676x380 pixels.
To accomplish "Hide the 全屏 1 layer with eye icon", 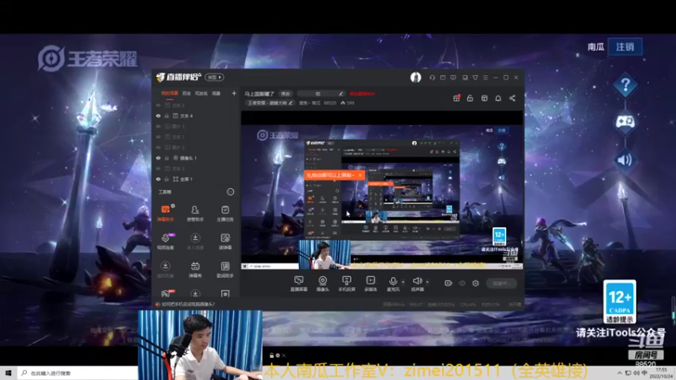I will click(x=158, y=179).
